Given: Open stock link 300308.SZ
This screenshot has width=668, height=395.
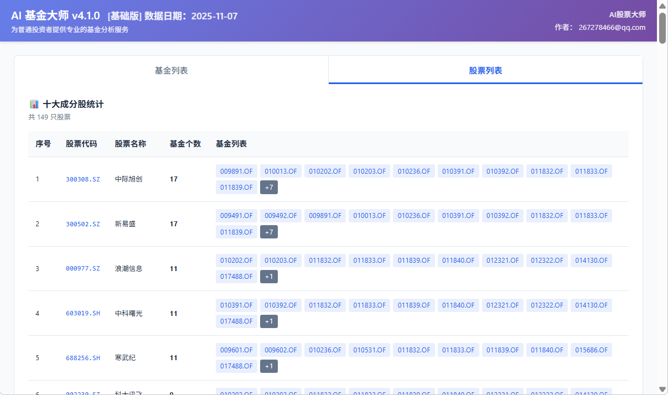Looking at the screenshot, I should coord(83,179).
